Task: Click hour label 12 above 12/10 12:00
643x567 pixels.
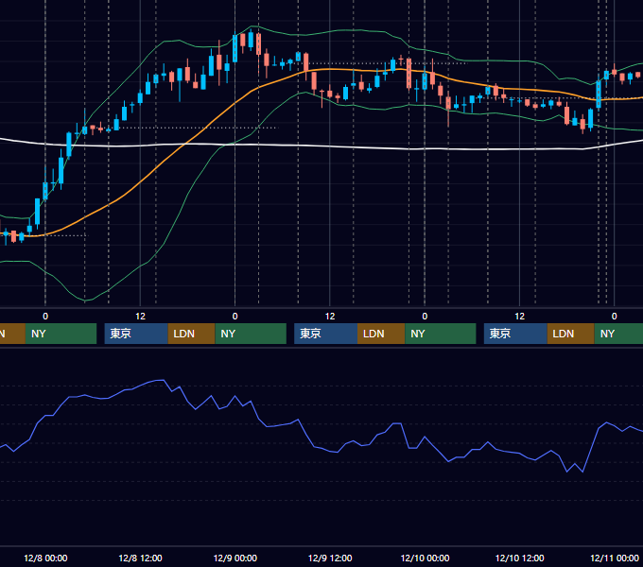Action: click(519, 317)
